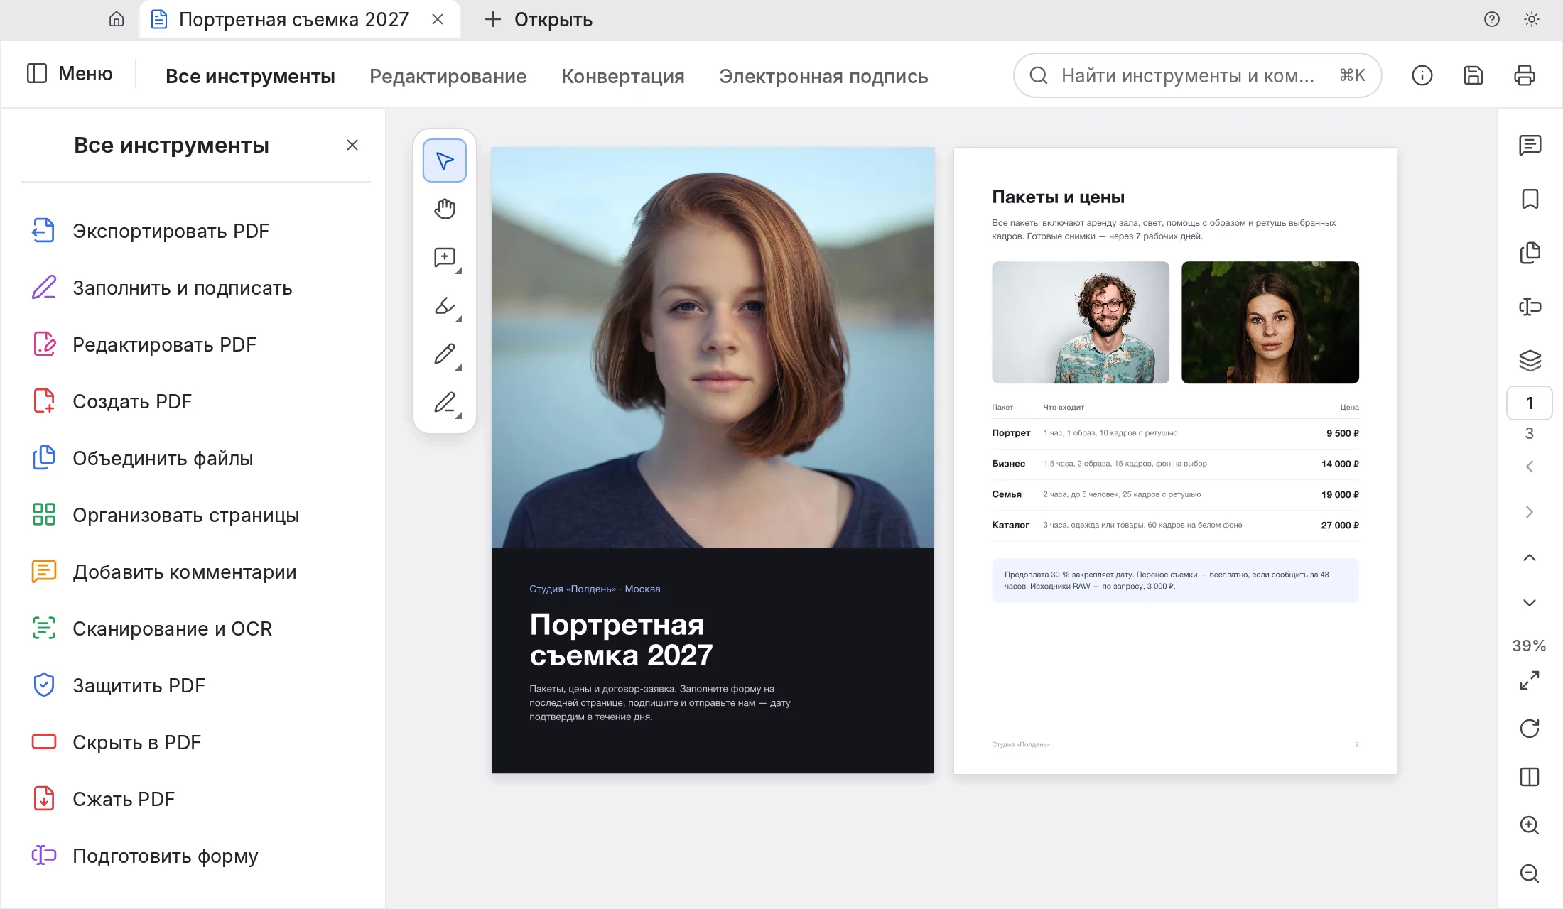Image resolution: width=1563 pixels, height=909 pixels.
Task: Pick the highlighter tool
Action: (445, 306)
